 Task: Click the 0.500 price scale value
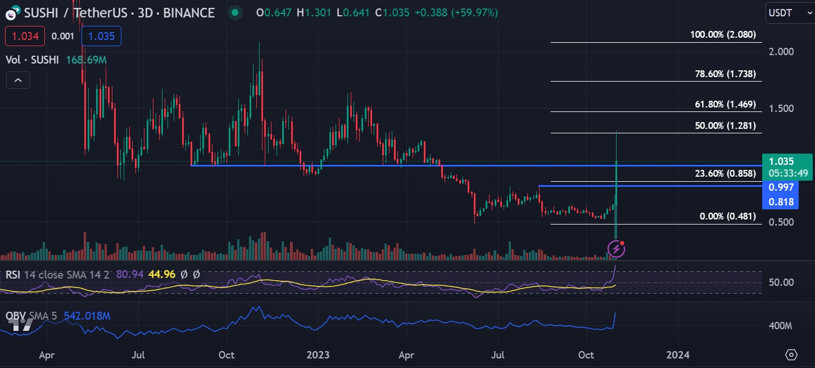click(780, 222)
